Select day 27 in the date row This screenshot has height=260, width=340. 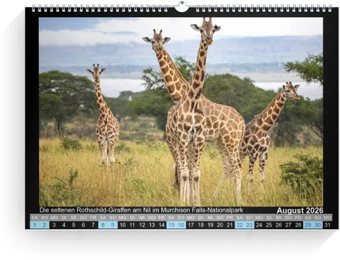[x=289, y=225]
